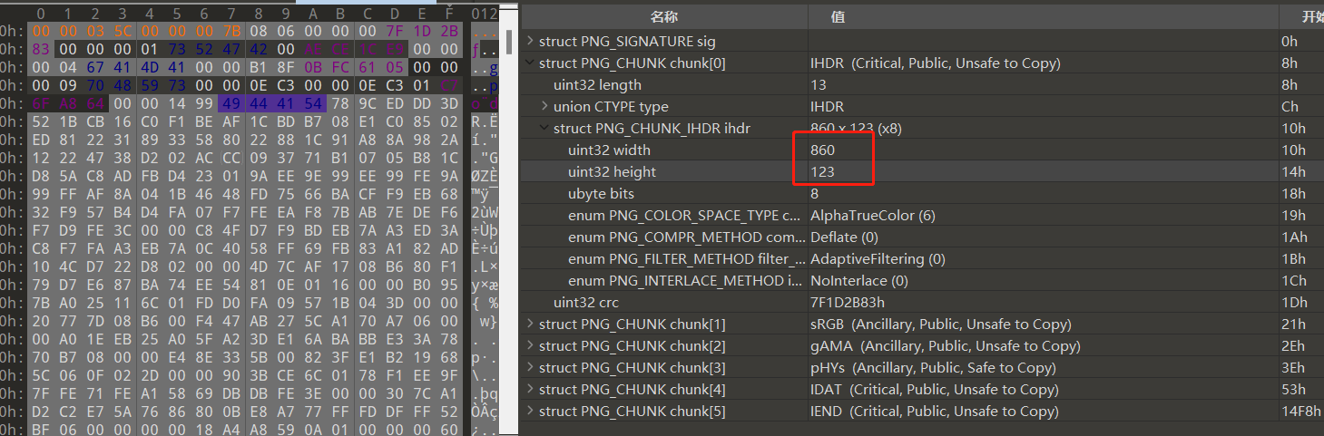Click start offset '21h'

[x=1292, y=324]
